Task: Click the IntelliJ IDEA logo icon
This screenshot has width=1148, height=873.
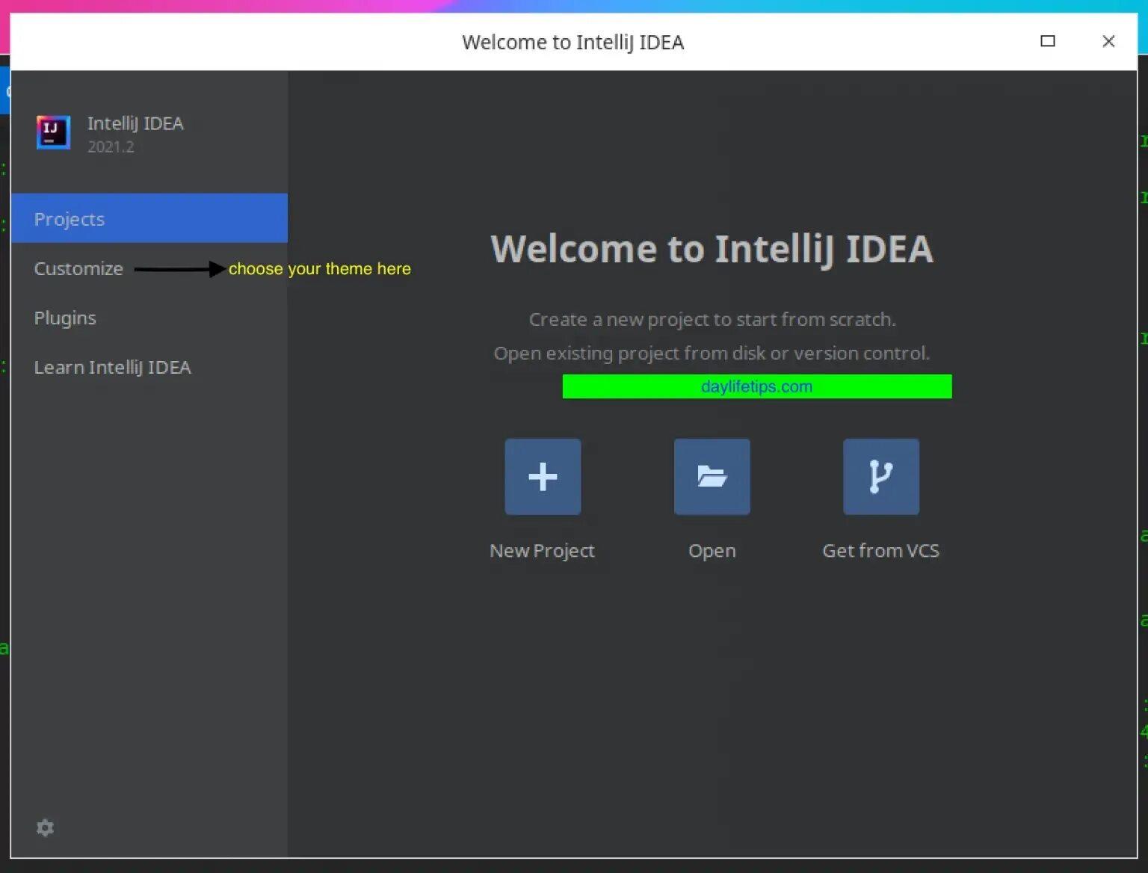Action: [53, 132]
